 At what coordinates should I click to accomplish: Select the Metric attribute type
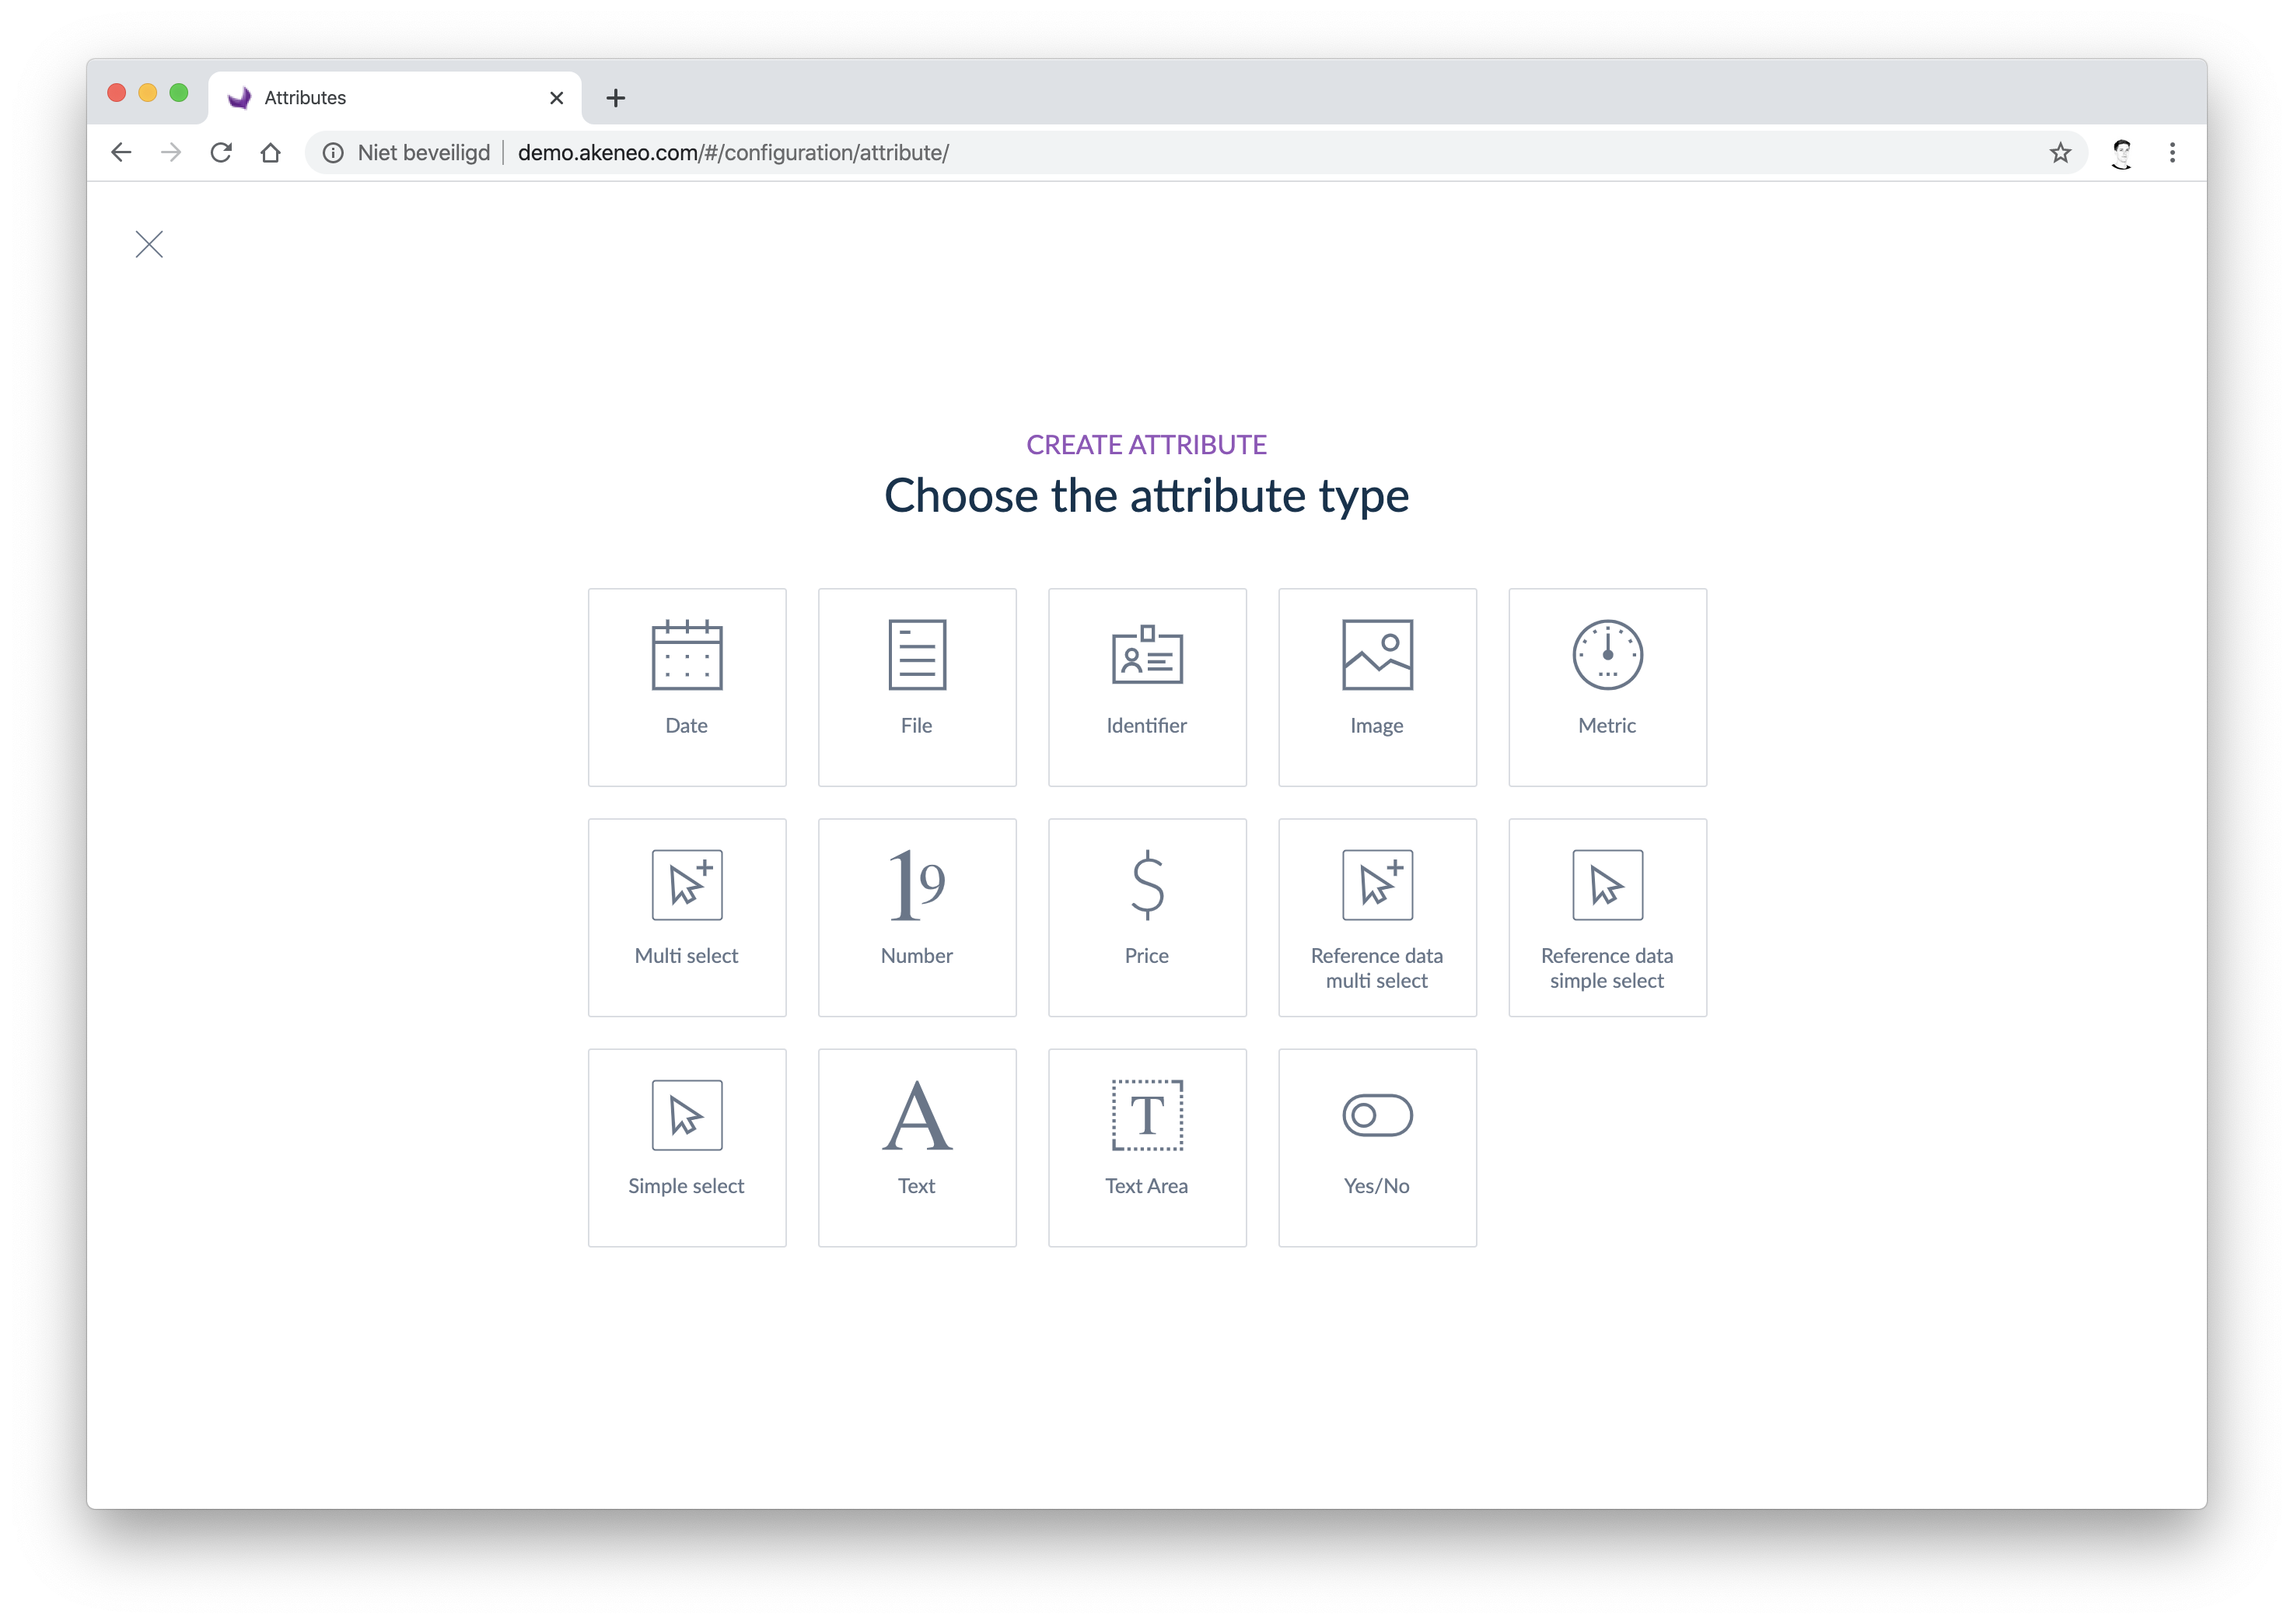1607,685
